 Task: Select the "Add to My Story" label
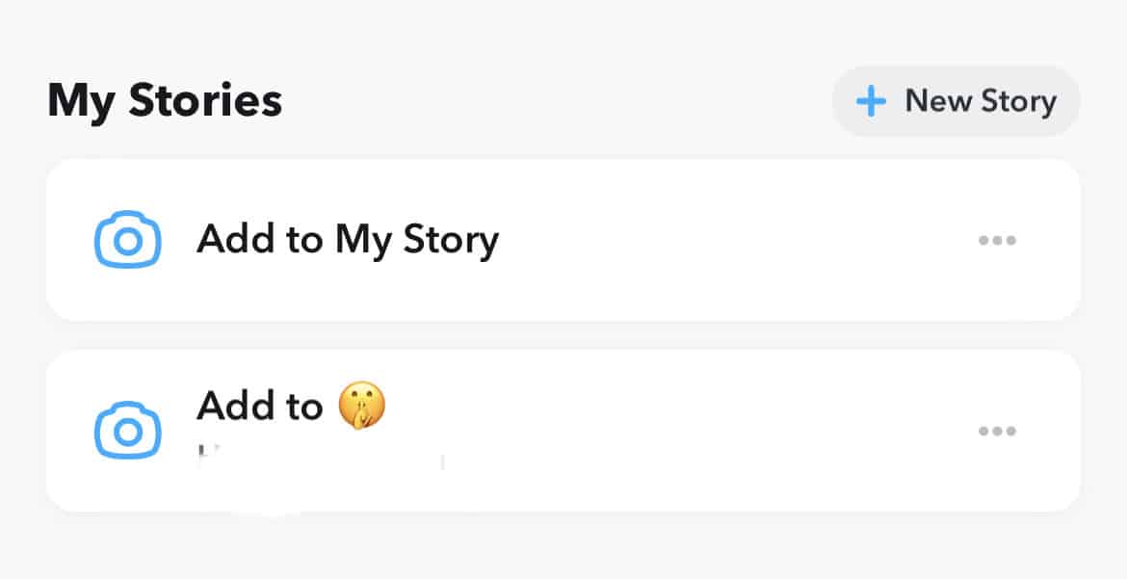coord(348,240)
